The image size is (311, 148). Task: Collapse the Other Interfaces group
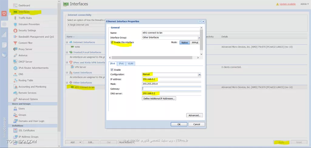pyautogui.click(x=67, y=83)
